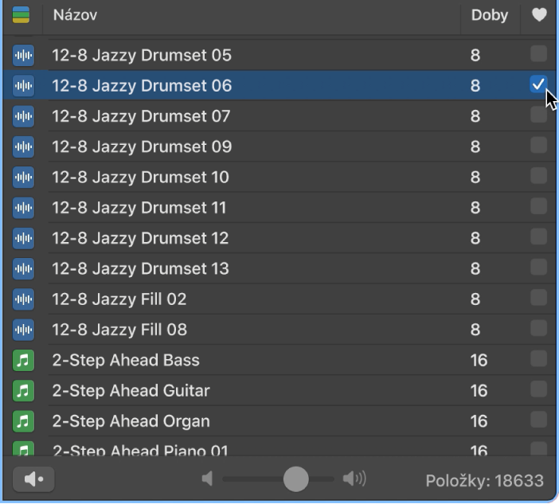Viewport: 559px width, 504px height.
Task: Click green MIDI note icon for 2-Step Ahead Bass
Action: click(x=24, y=360)
